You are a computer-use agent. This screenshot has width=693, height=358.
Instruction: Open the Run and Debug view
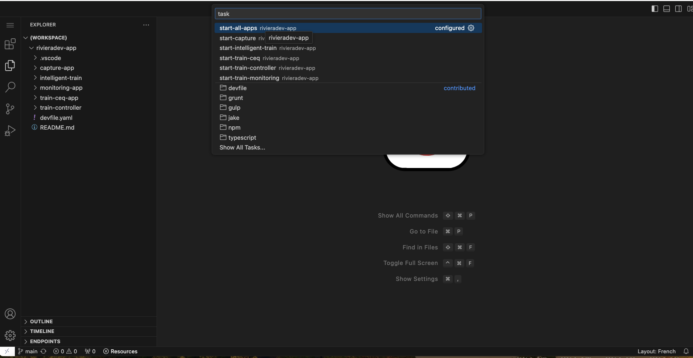coord(10,130)
